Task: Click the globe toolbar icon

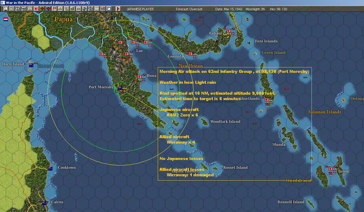Action: click(x=84, y=9)
